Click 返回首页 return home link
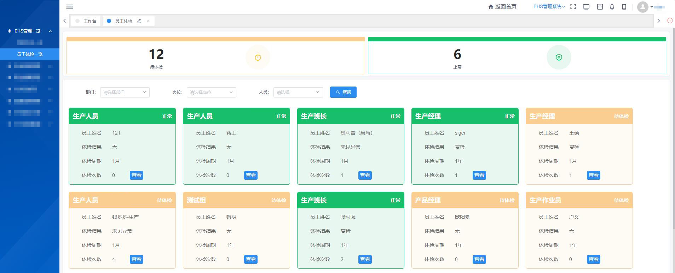 (x=502, y=7)
